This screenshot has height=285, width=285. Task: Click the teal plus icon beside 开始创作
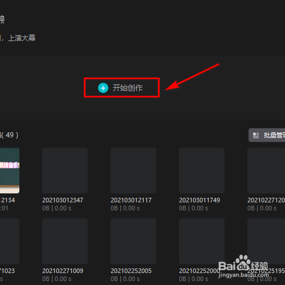103,88
